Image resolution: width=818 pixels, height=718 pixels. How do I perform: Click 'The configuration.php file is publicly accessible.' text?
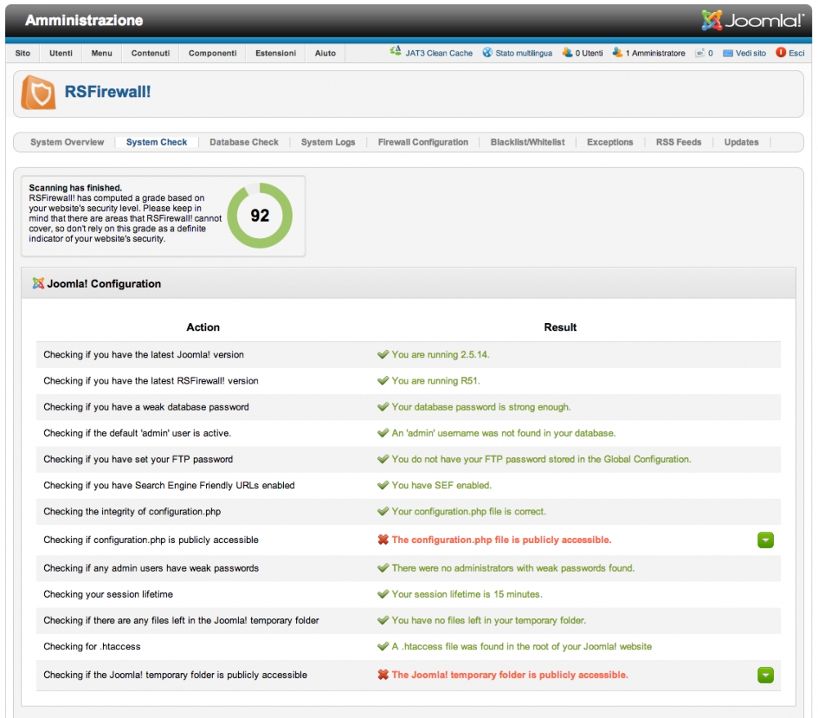(501, 540)
